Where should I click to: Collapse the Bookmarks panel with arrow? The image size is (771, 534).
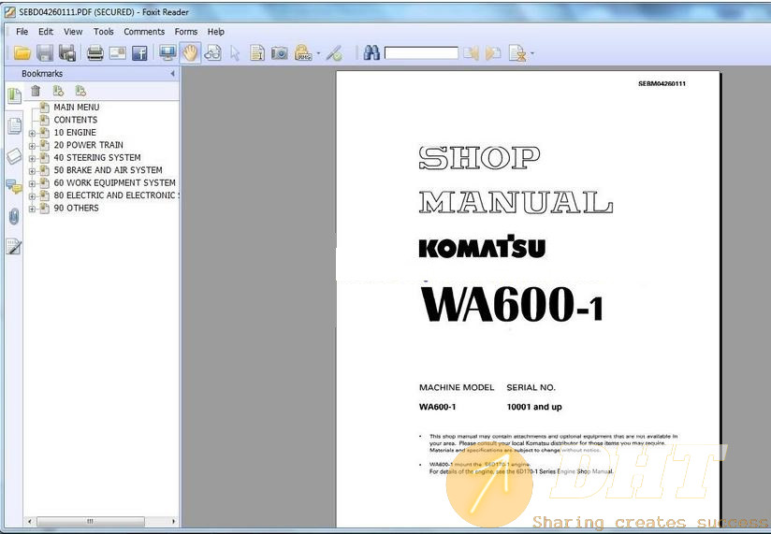coord(172,74)
